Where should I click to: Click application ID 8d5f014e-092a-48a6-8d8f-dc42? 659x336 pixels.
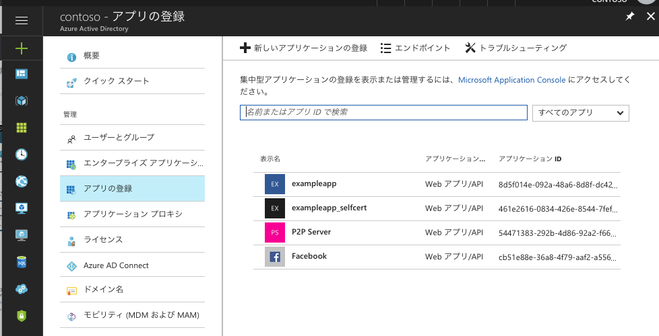point(558,185)
